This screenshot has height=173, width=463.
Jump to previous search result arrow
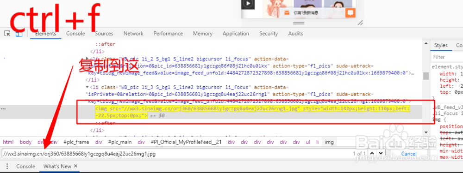(372, 154)
